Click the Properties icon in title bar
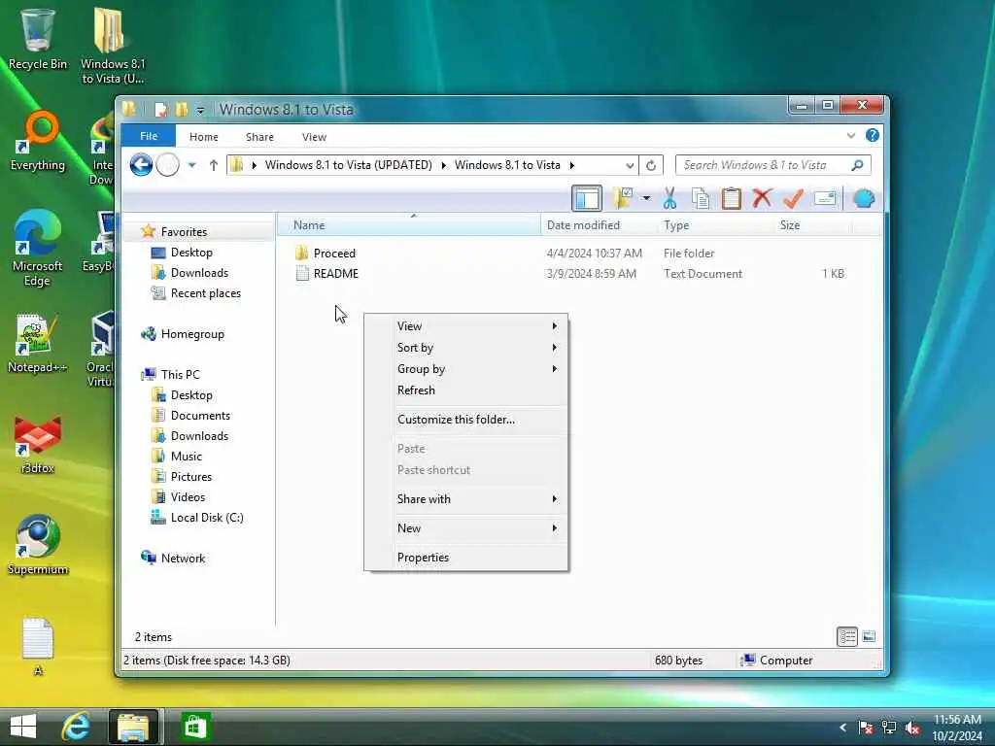This screenshot has width=995, height=746. (x=161, y=110)
